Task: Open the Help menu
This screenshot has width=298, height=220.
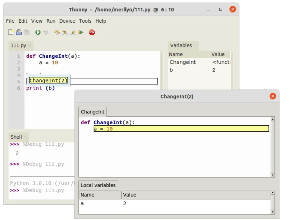Action: point(101,21)
